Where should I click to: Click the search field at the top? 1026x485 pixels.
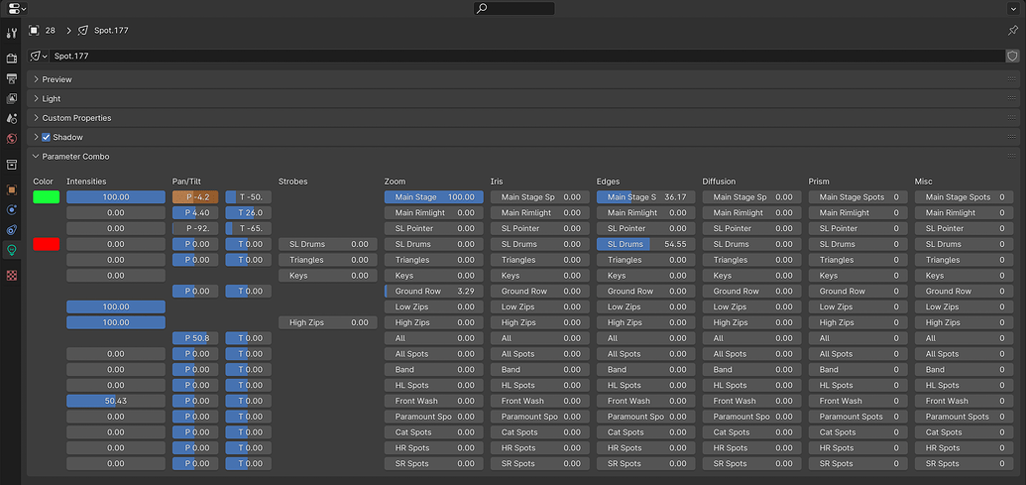tap(514, 9)
